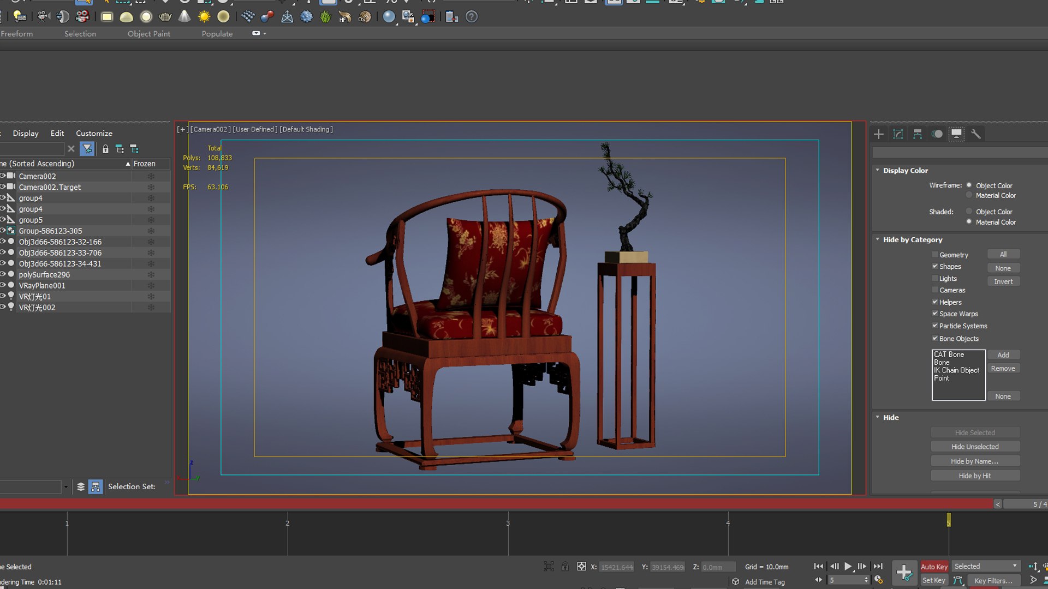Click the grass foliage icon

coord(325,17)
